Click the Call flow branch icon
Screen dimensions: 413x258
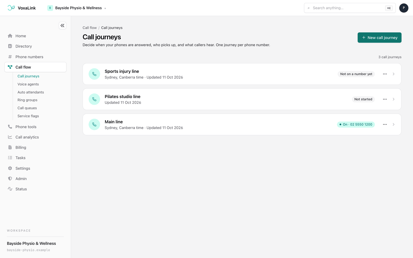[x=10, y=67]
